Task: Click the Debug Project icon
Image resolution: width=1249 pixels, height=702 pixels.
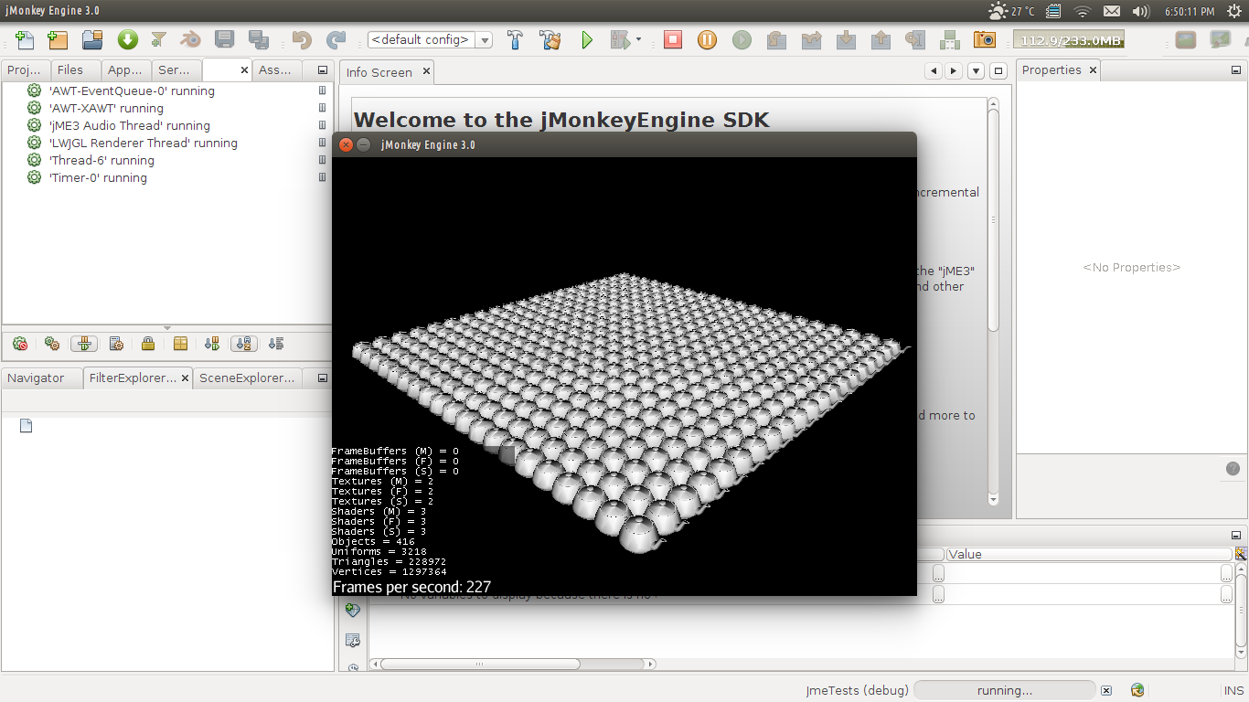Action: click(x=620, y=39)
